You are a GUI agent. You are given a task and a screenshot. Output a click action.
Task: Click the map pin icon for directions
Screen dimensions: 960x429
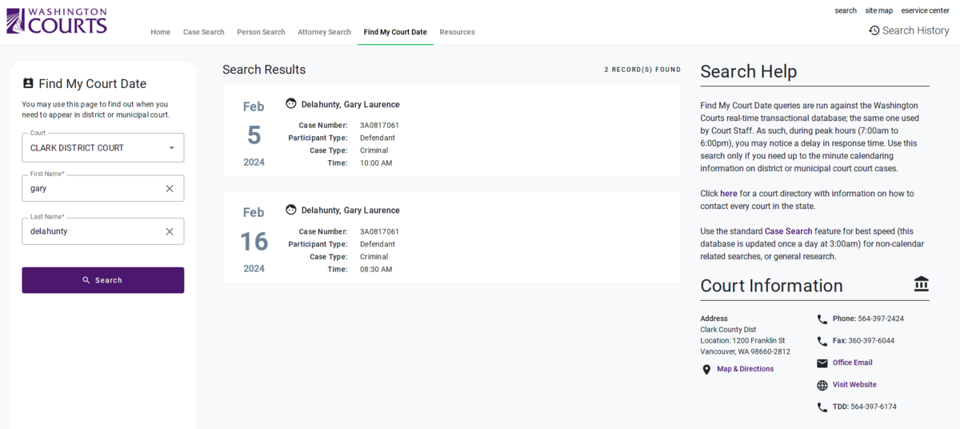tap(706, 370)
